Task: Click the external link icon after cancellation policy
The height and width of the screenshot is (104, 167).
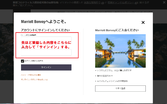Action: click(x=136, y=3)
